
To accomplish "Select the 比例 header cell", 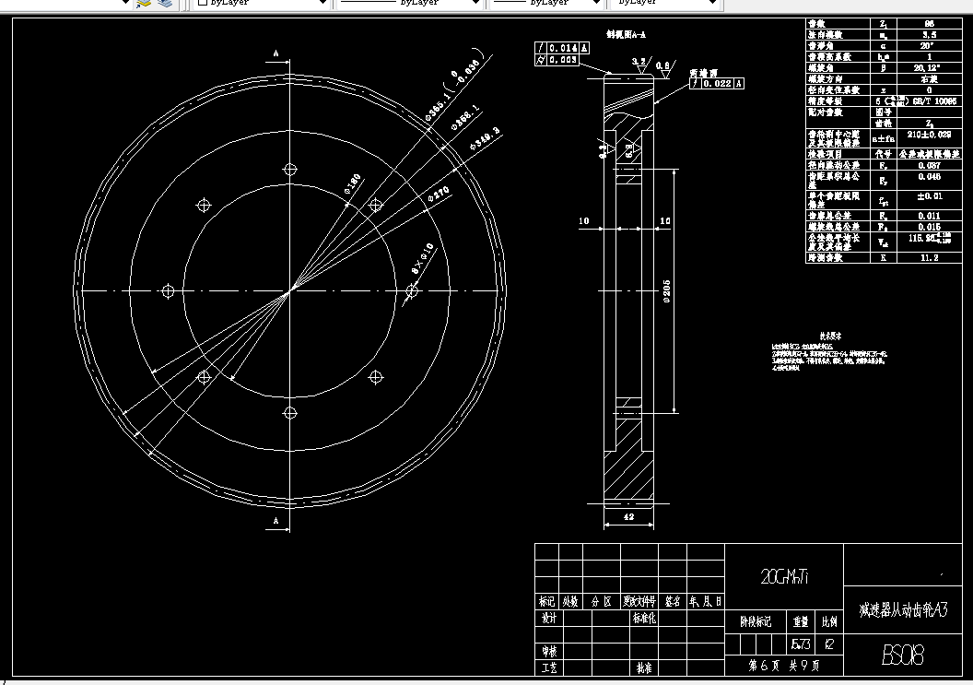I will click(x=829, y=621).
